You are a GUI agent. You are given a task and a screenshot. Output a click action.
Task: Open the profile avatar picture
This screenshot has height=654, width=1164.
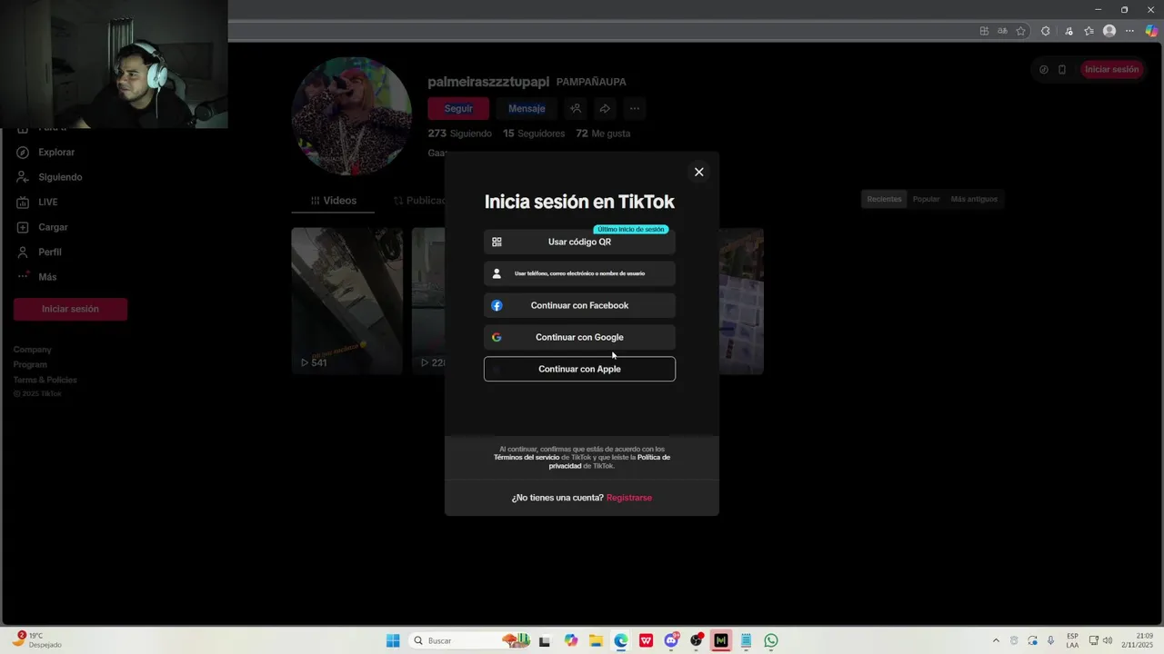pyautogui.click(x=351, y=115)
